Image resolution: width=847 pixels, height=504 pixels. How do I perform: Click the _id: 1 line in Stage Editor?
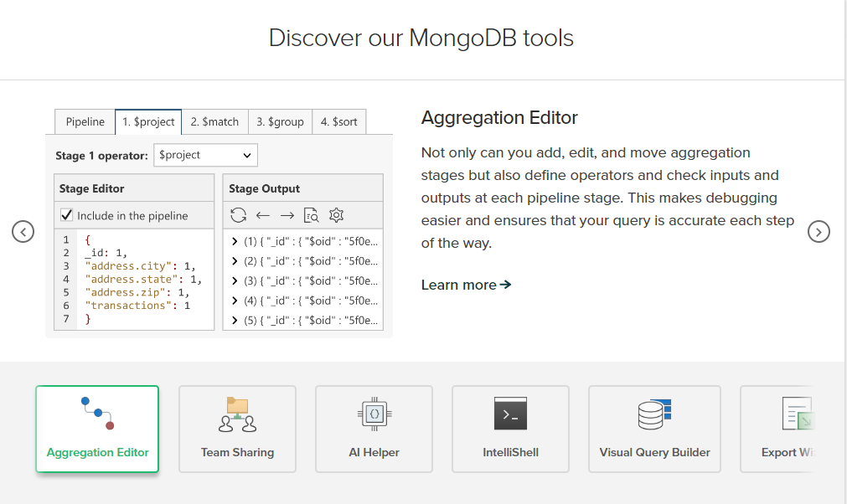[x=106, y=253]
